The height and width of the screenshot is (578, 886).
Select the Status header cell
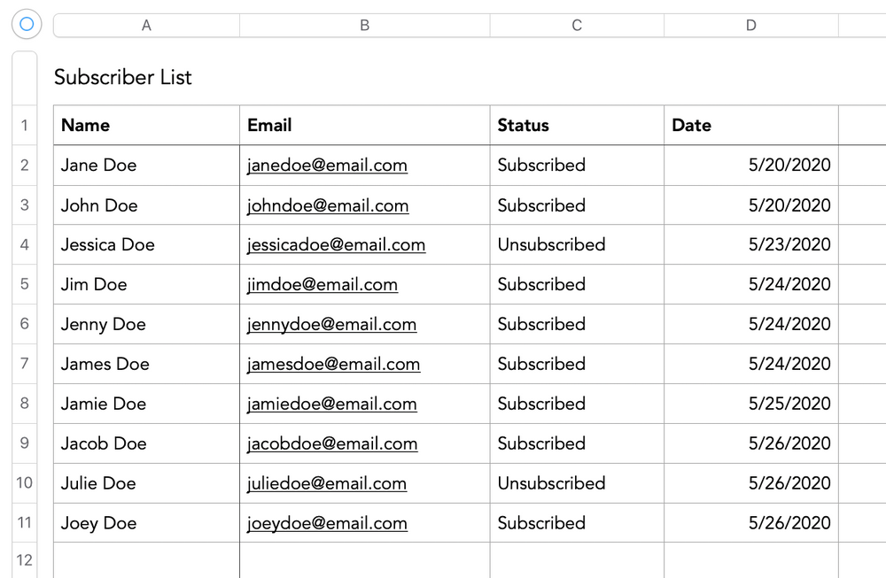(x=576, y=126)
